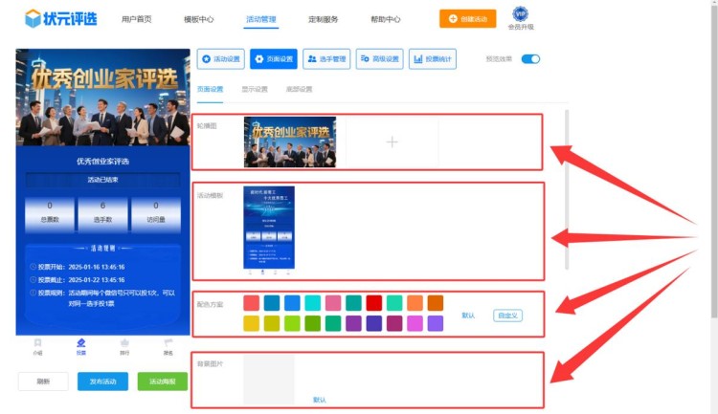Toggle the 预览效果 preview switch
This screenshot has height=414, width=718.
click(530, 59)
